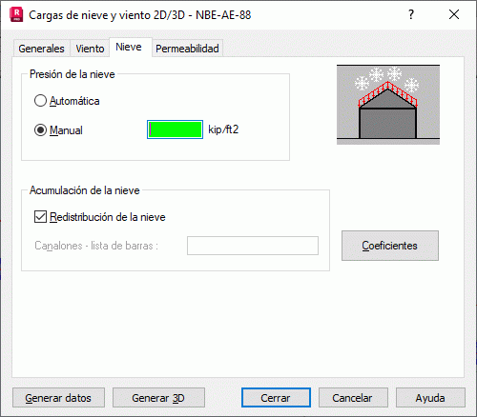Click the Cerrar button
This screenshot has width=477, height=417.
(276, 398)
